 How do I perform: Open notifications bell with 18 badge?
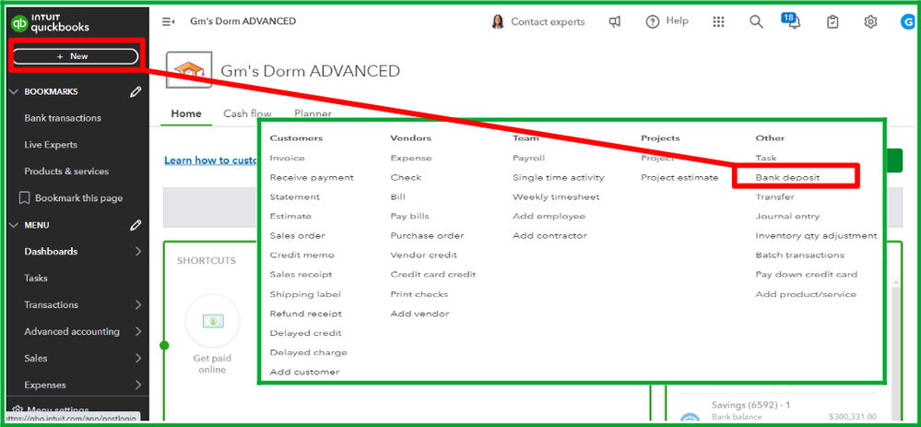792,20
